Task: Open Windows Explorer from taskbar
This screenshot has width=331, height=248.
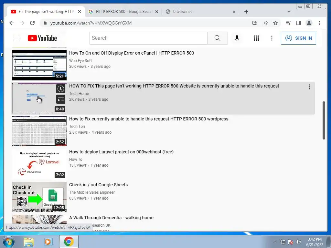Action: coord(29,242)
